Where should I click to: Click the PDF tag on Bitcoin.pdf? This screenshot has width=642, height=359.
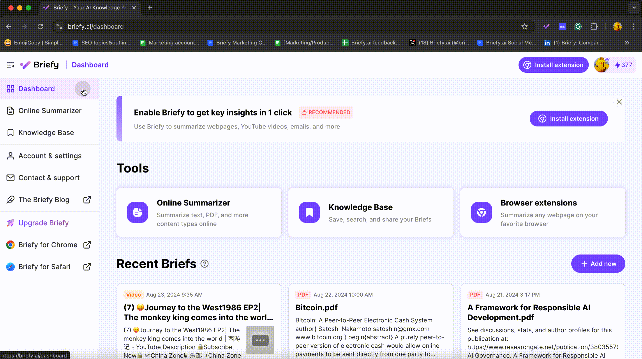coord(303,295)
